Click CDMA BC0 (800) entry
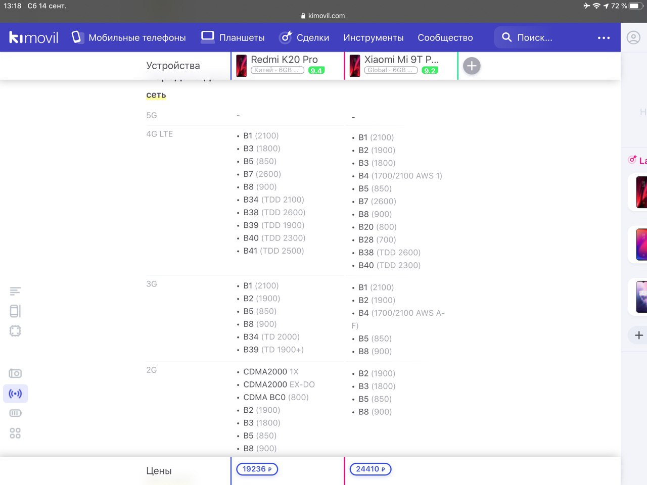 pos(276,397)
